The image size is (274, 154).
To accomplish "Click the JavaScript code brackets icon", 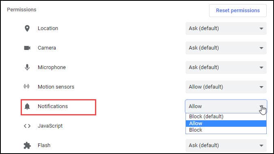I will tap(27, 126).
